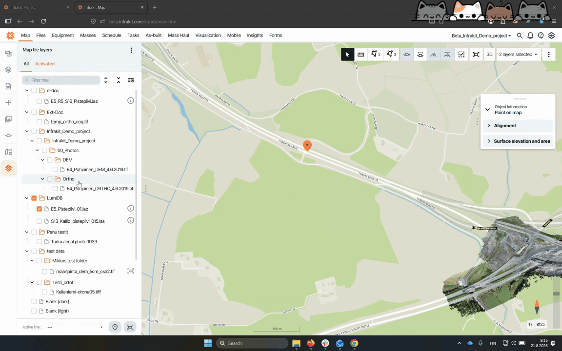The image size is (562, 351).
Task: Uncheck E5_Pistepilvi_01.laz layer checkbox
Action: (40, 209)
